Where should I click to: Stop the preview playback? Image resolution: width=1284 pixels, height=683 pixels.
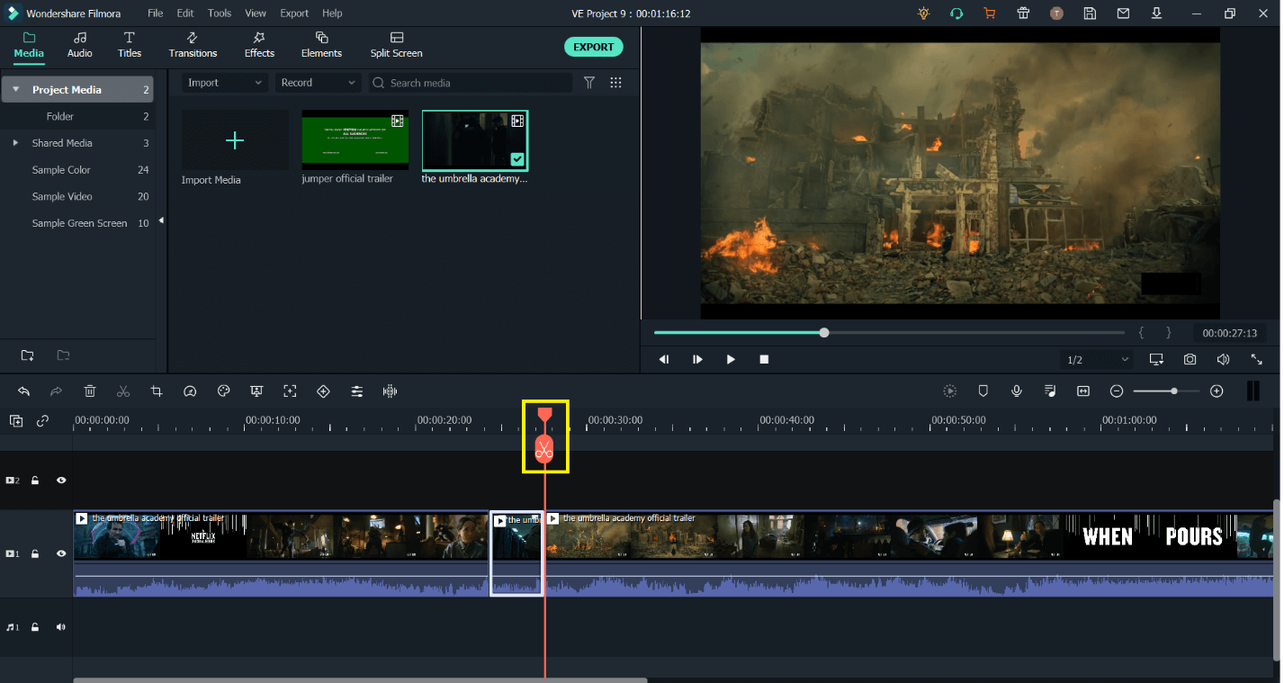tap(764, 359)
